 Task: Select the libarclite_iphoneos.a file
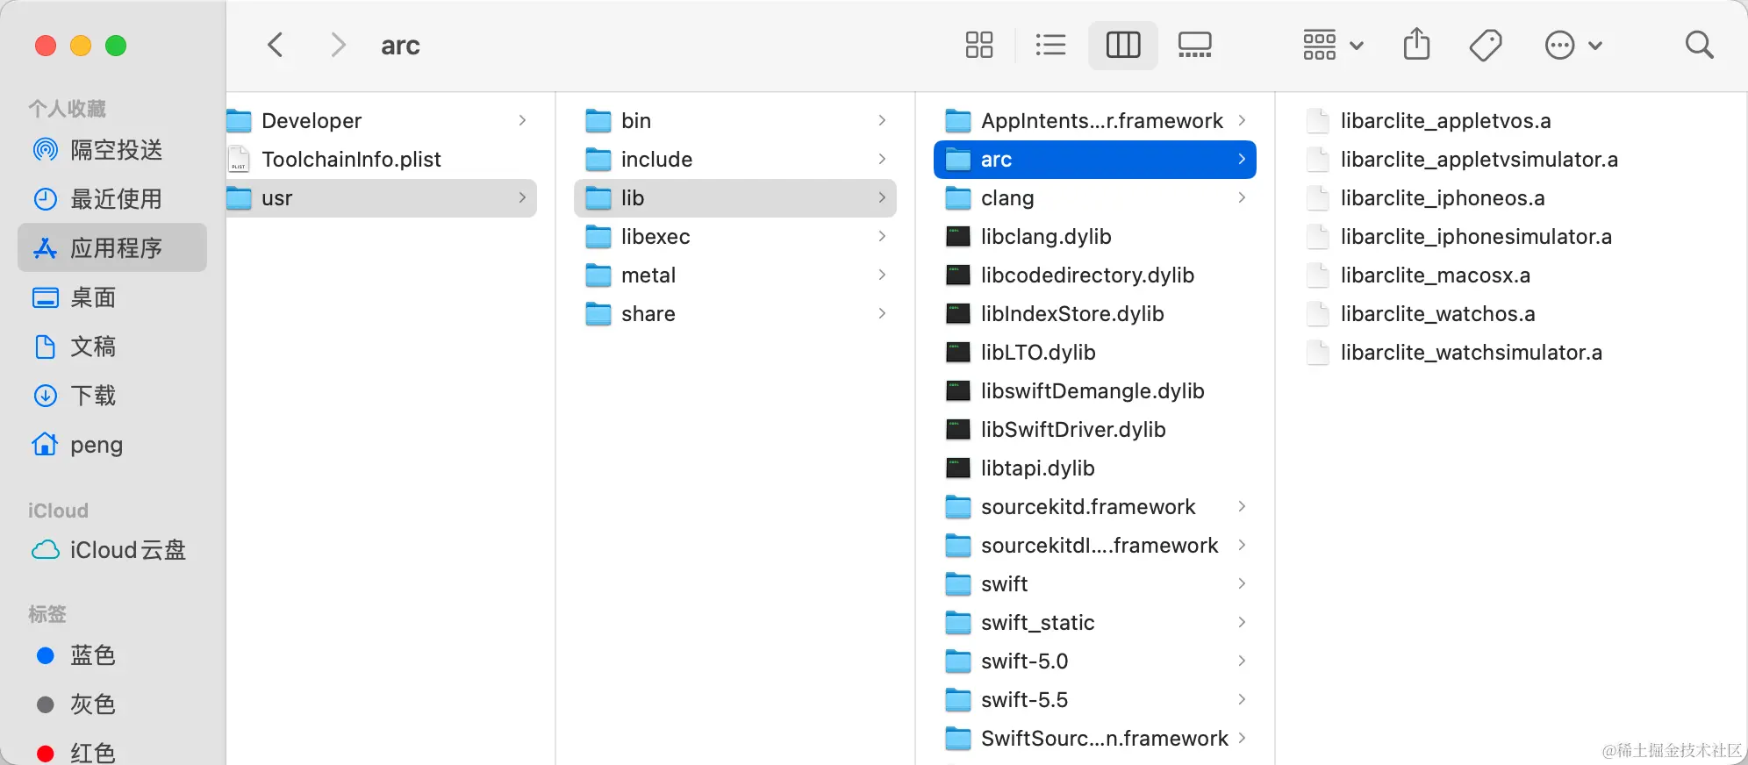tap(1442, 198)
